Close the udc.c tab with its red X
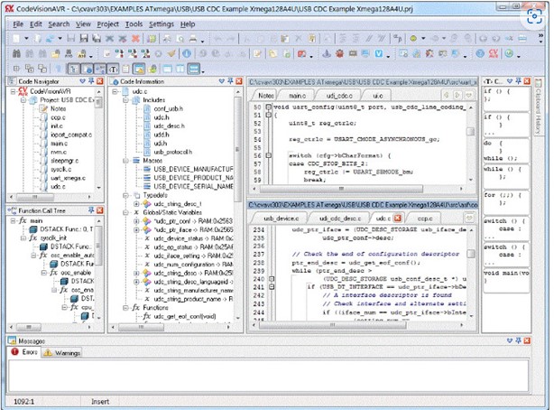This screenshot has height=410, width=554. pos(398,218)
